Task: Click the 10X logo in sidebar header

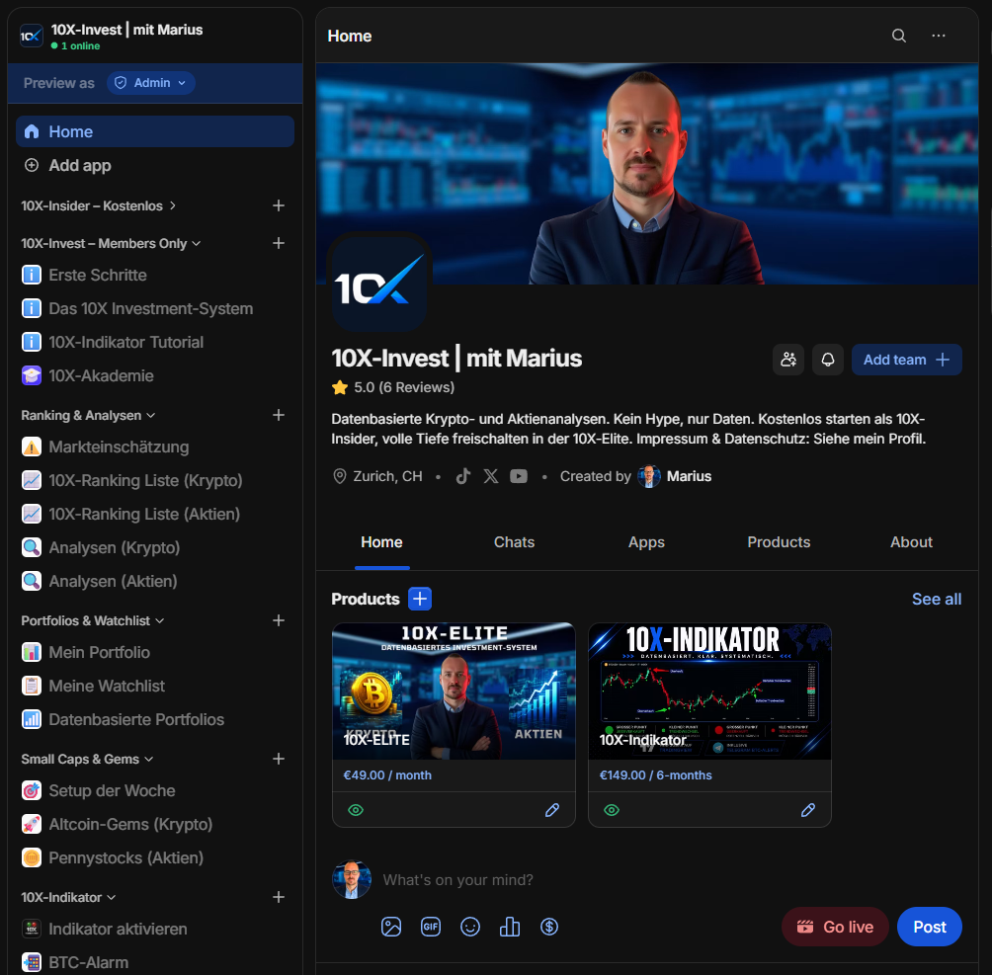Action: point(31,36)
